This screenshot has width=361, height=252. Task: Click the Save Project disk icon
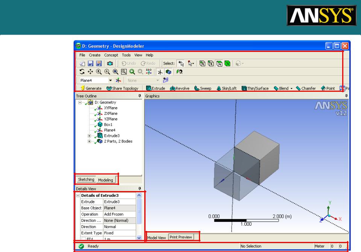(91, 63)
